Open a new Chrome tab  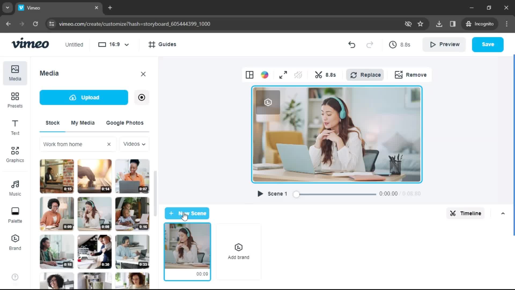[110, 8]
